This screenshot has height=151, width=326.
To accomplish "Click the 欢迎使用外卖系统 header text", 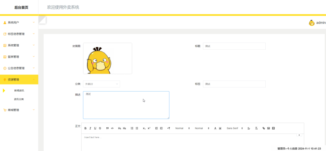I will tap(63, 8).
